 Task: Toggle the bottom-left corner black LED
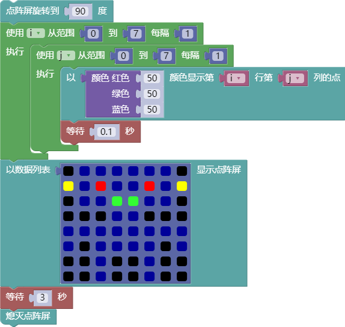68,276
